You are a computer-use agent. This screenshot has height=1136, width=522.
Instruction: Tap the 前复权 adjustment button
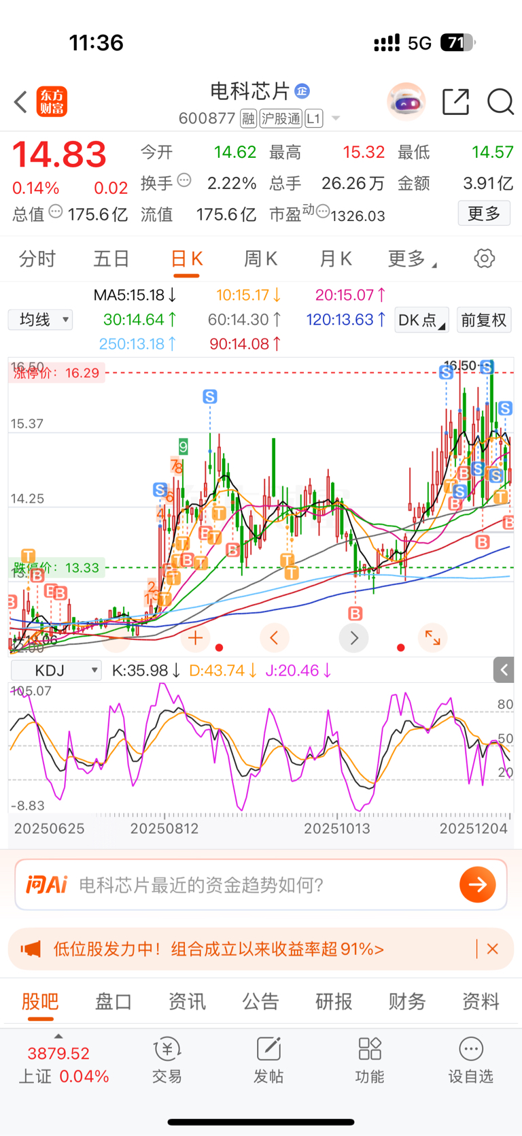483,320
